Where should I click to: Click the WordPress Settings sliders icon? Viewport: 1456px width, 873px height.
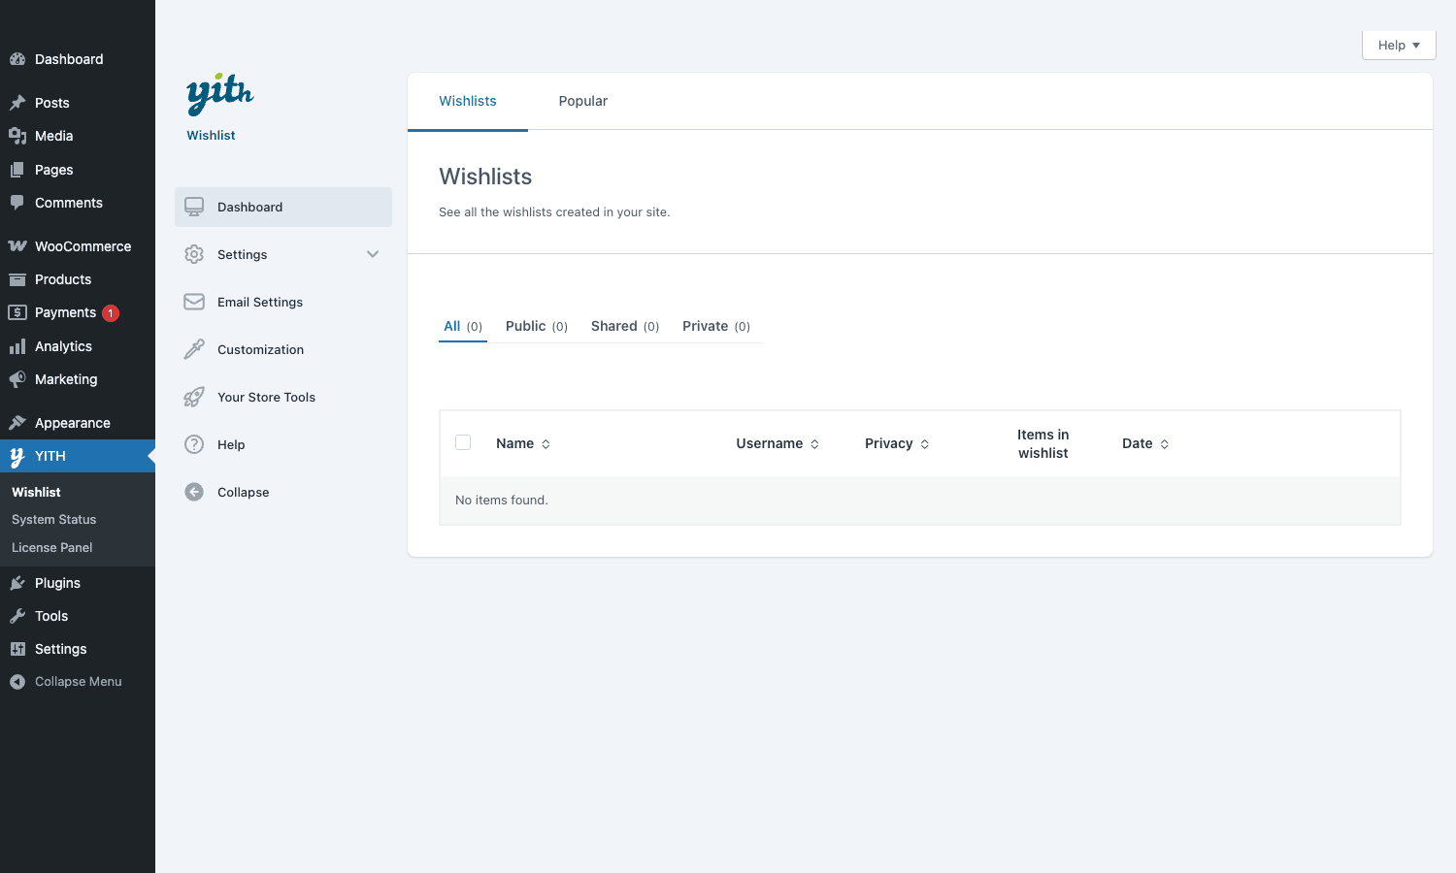click(x=17, y=649)
